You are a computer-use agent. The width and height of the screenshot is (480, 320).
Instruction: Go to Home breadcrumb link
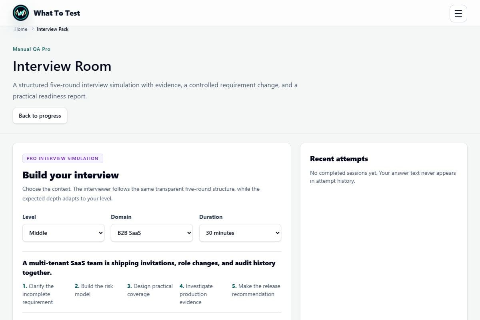[21, 29]
